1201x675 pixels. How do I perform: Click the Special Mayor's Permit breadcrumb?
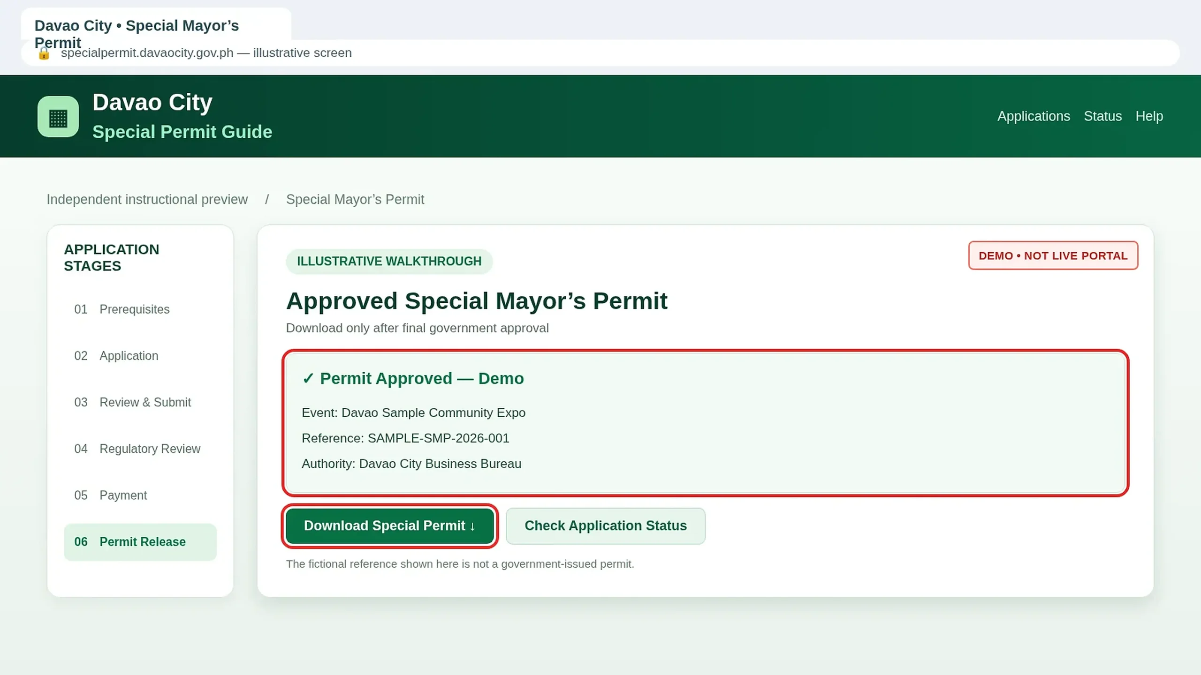coord(355,200)
